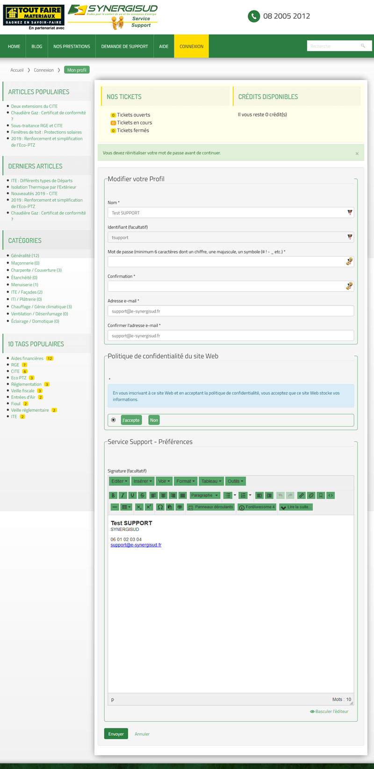Select the privacy policy radio button

(x=114, y=420)
